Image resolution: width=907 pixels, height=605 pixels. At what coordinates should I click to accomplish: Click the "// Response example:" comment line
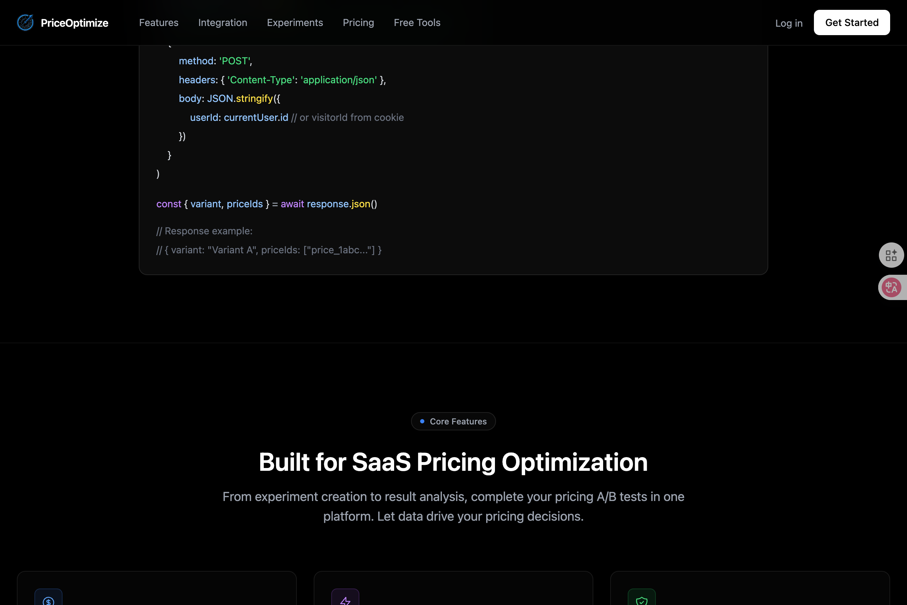204,231
